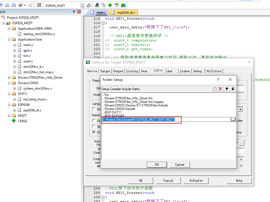Click the Build target toolbar icon
270x202 pixels.
(7, 5)
